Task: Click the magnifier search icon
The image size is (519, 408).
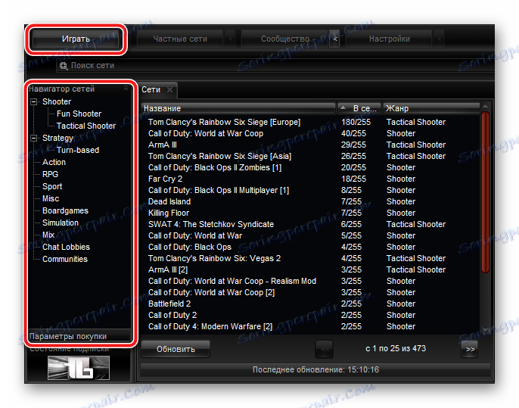Action: [64, 66]
